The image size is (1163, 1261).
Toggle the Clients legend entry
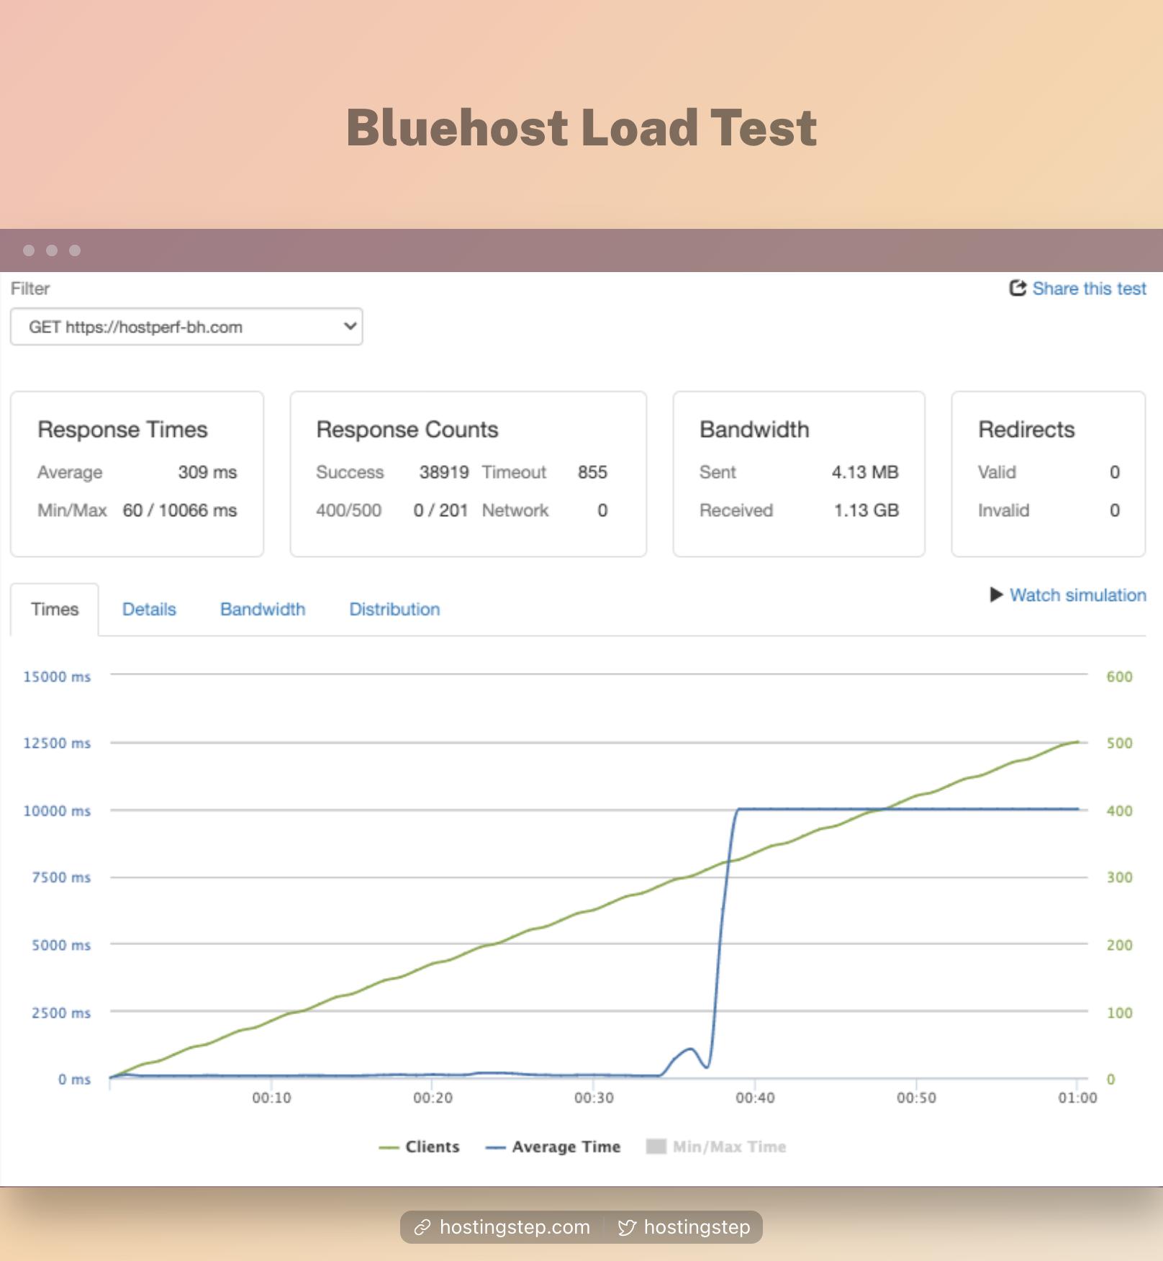tap(420, 1147)
